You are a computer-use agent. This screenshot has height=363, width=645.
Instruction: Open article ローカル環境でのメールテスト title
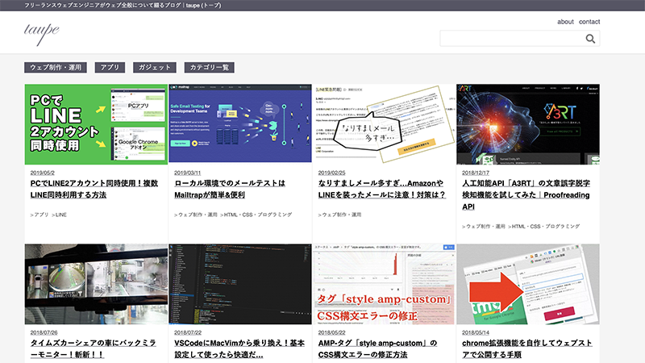[230, 190]
